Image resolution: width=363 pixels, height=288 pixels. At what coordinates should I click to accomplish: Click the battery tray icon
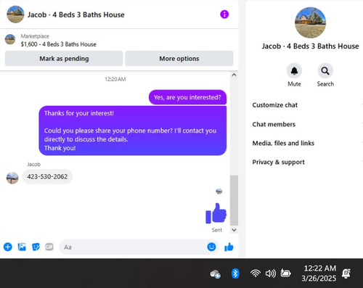click(285, 273)
